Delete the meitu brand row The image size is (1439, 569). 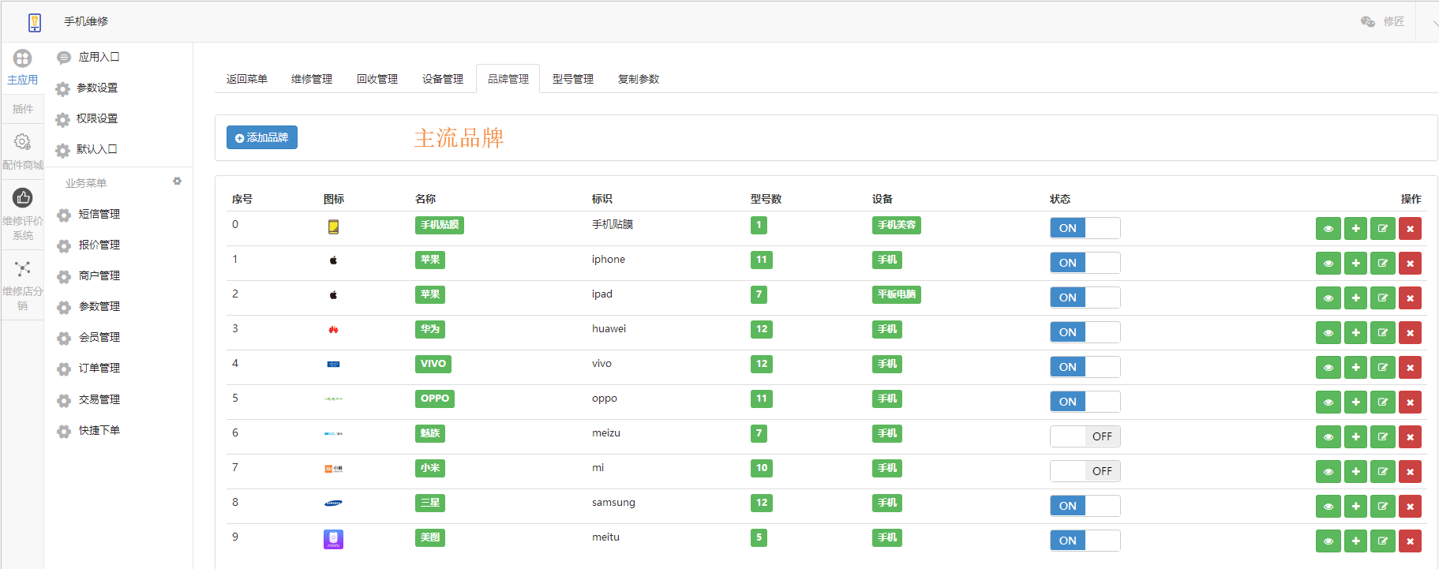pyautogui.click(x=1410, y=541)
